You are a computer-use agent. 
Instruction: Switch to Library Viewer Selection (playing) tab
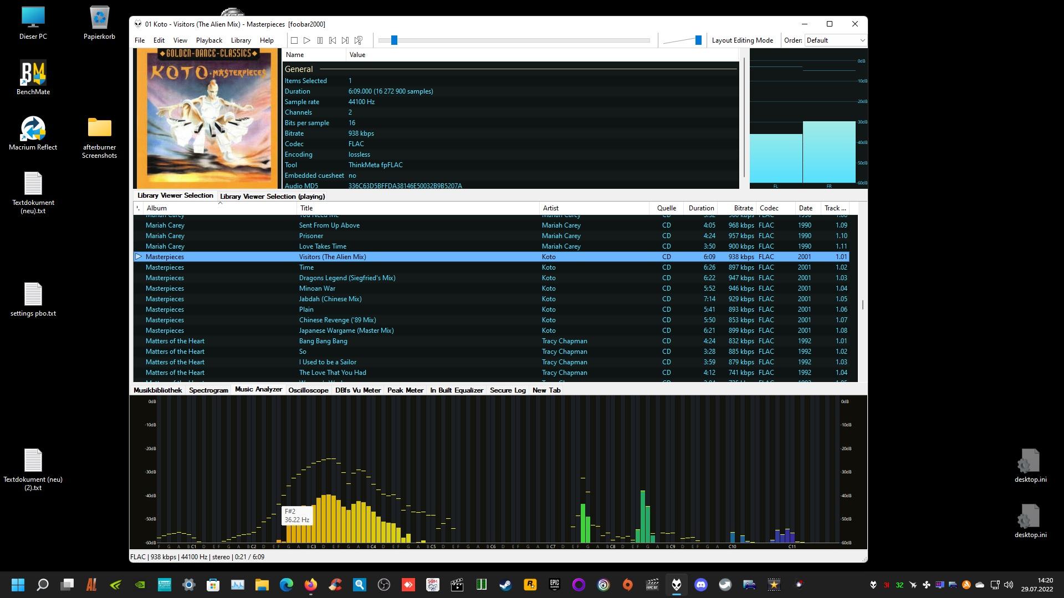(272, 197)
